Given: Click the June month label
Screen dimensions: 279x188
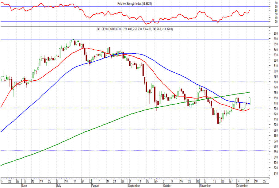Looking at the screenshot, I should 24,186.
